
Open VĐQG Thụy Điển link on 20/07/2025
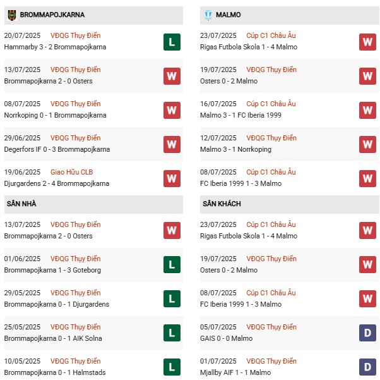point(75,35)
